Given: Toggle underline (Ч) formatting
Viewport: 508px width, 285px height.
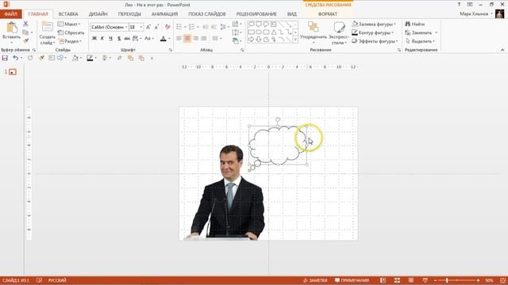Looking at the screenshot, I should 111,39.
